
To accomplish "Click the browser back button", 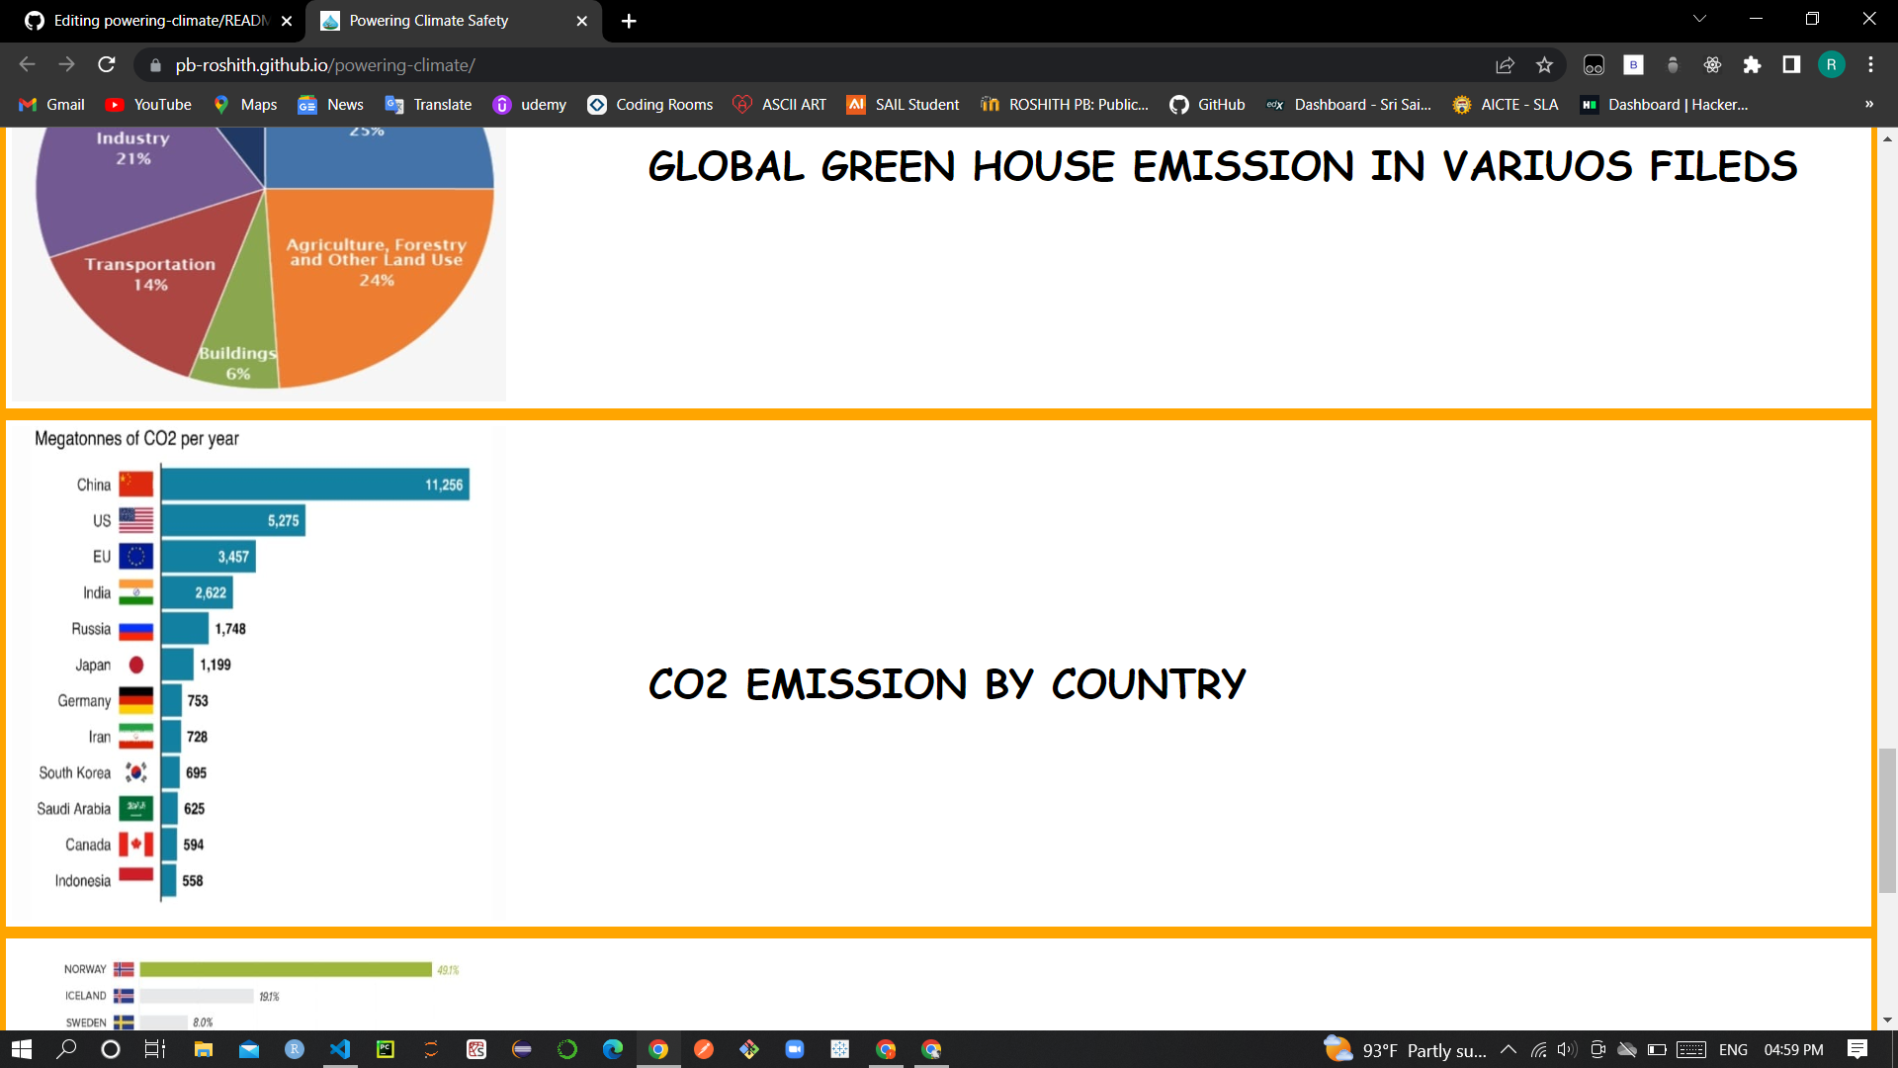I will click(x=26, y=65).
